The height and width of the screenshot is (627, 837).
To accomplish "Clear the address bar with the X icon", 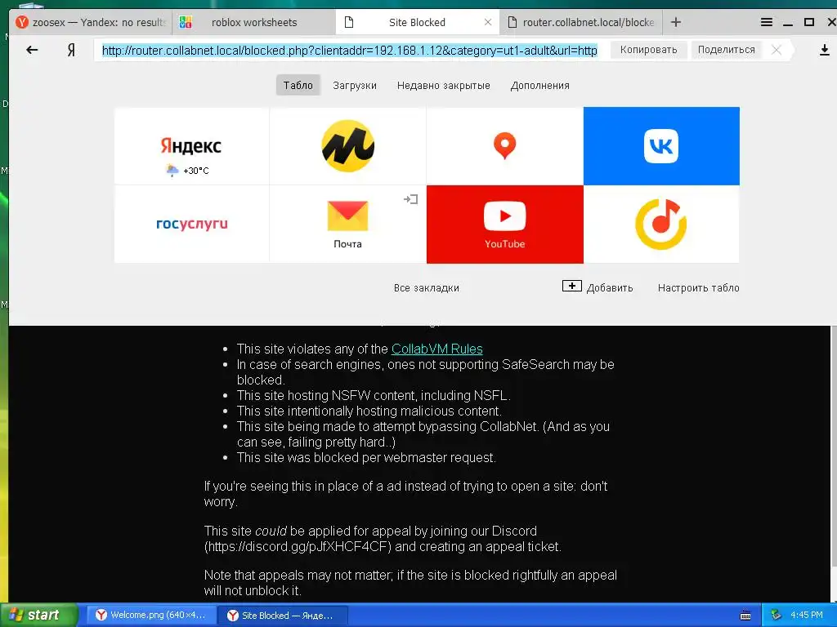I will pyautogui.click(x=777, y=50).
